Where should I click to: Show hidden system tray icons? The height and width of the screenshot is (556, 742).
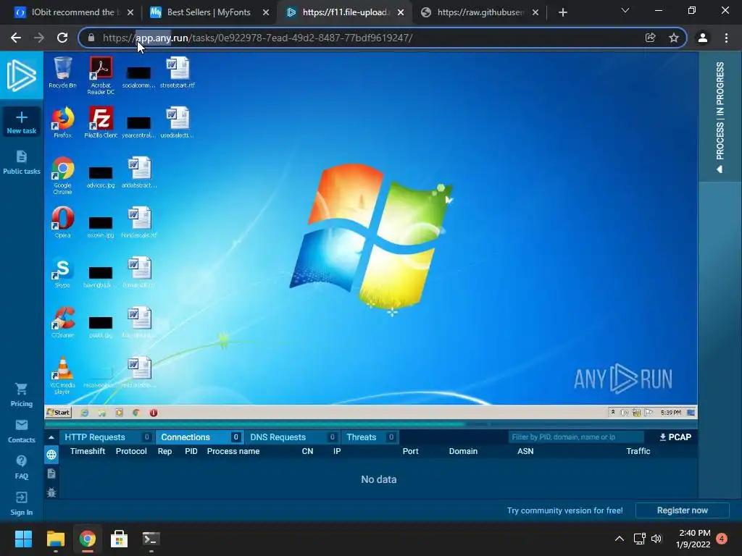(x=619, y=539)
